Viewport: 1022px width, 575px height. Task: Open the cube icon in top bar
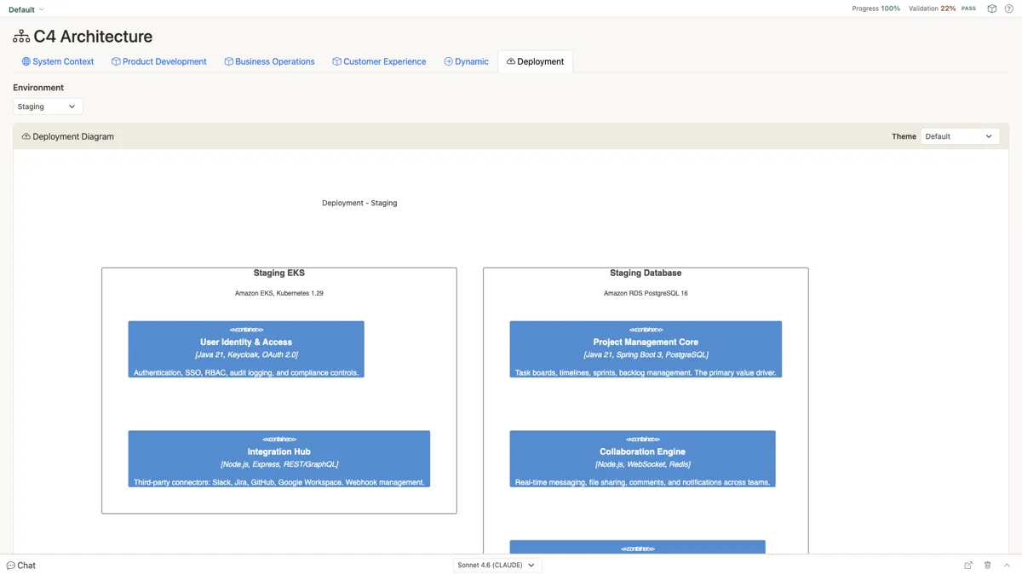991,9
